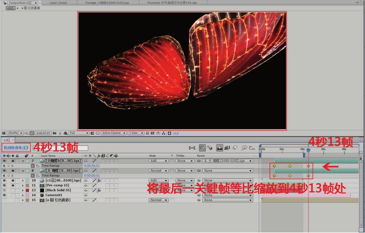
Task: Open the graph editor icon in timeline
Action: pyautogui.click(x=252, y=148)
